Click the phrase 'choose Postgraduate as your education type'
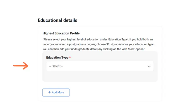This screenshot has width=191, height=111. tap(125, 44)
